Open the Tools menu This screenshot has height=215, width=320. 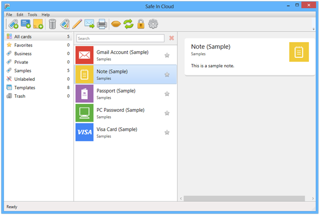(32, 15)
